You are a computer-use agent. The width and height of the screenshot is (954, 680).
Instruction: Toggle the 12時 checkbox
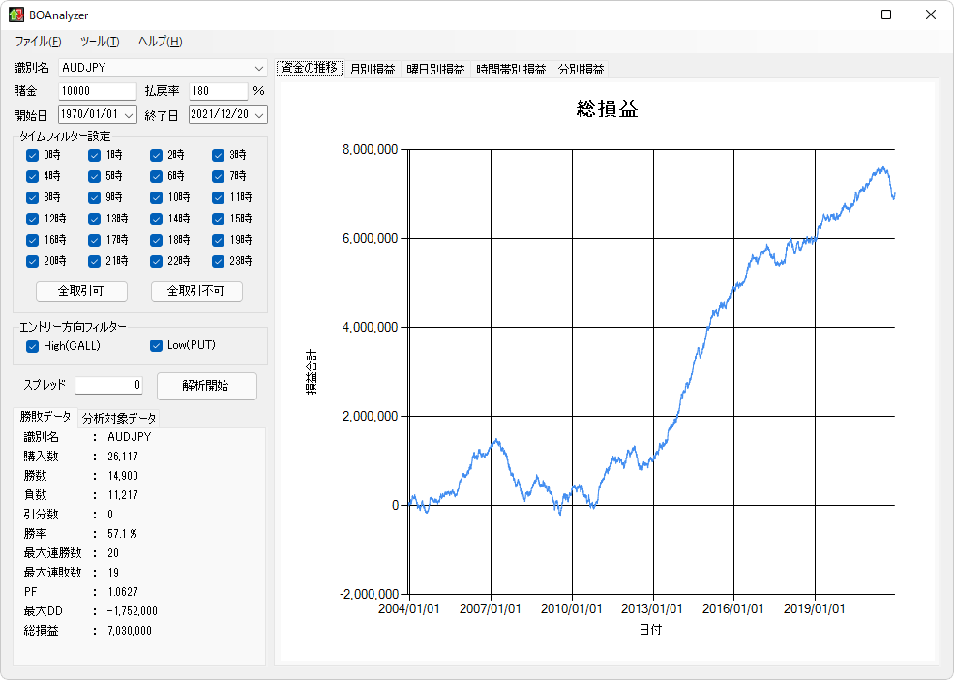[32, 219]
